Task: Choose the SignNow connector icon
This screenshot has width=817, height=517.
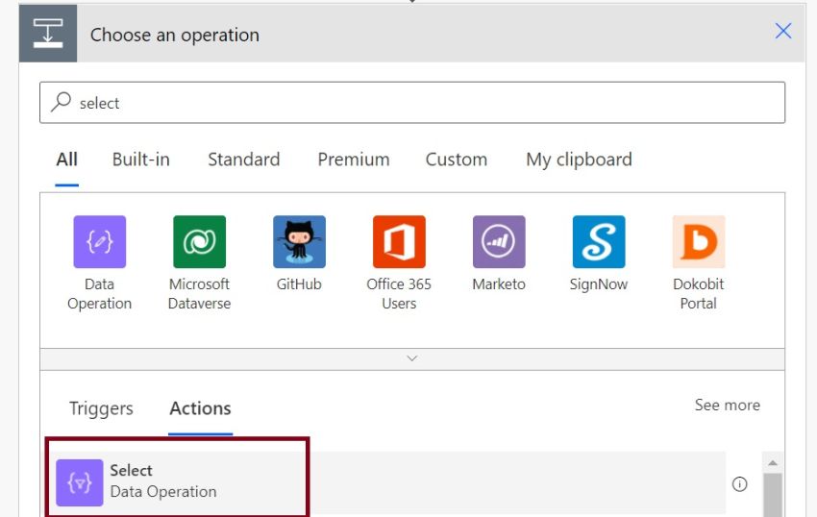Action: click(599, 242)
